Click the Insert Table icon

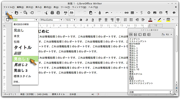132,13
